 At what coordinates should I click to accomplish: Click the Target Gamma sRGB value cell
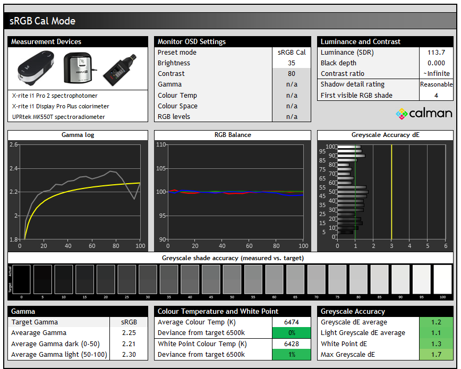tap(129, 322)
